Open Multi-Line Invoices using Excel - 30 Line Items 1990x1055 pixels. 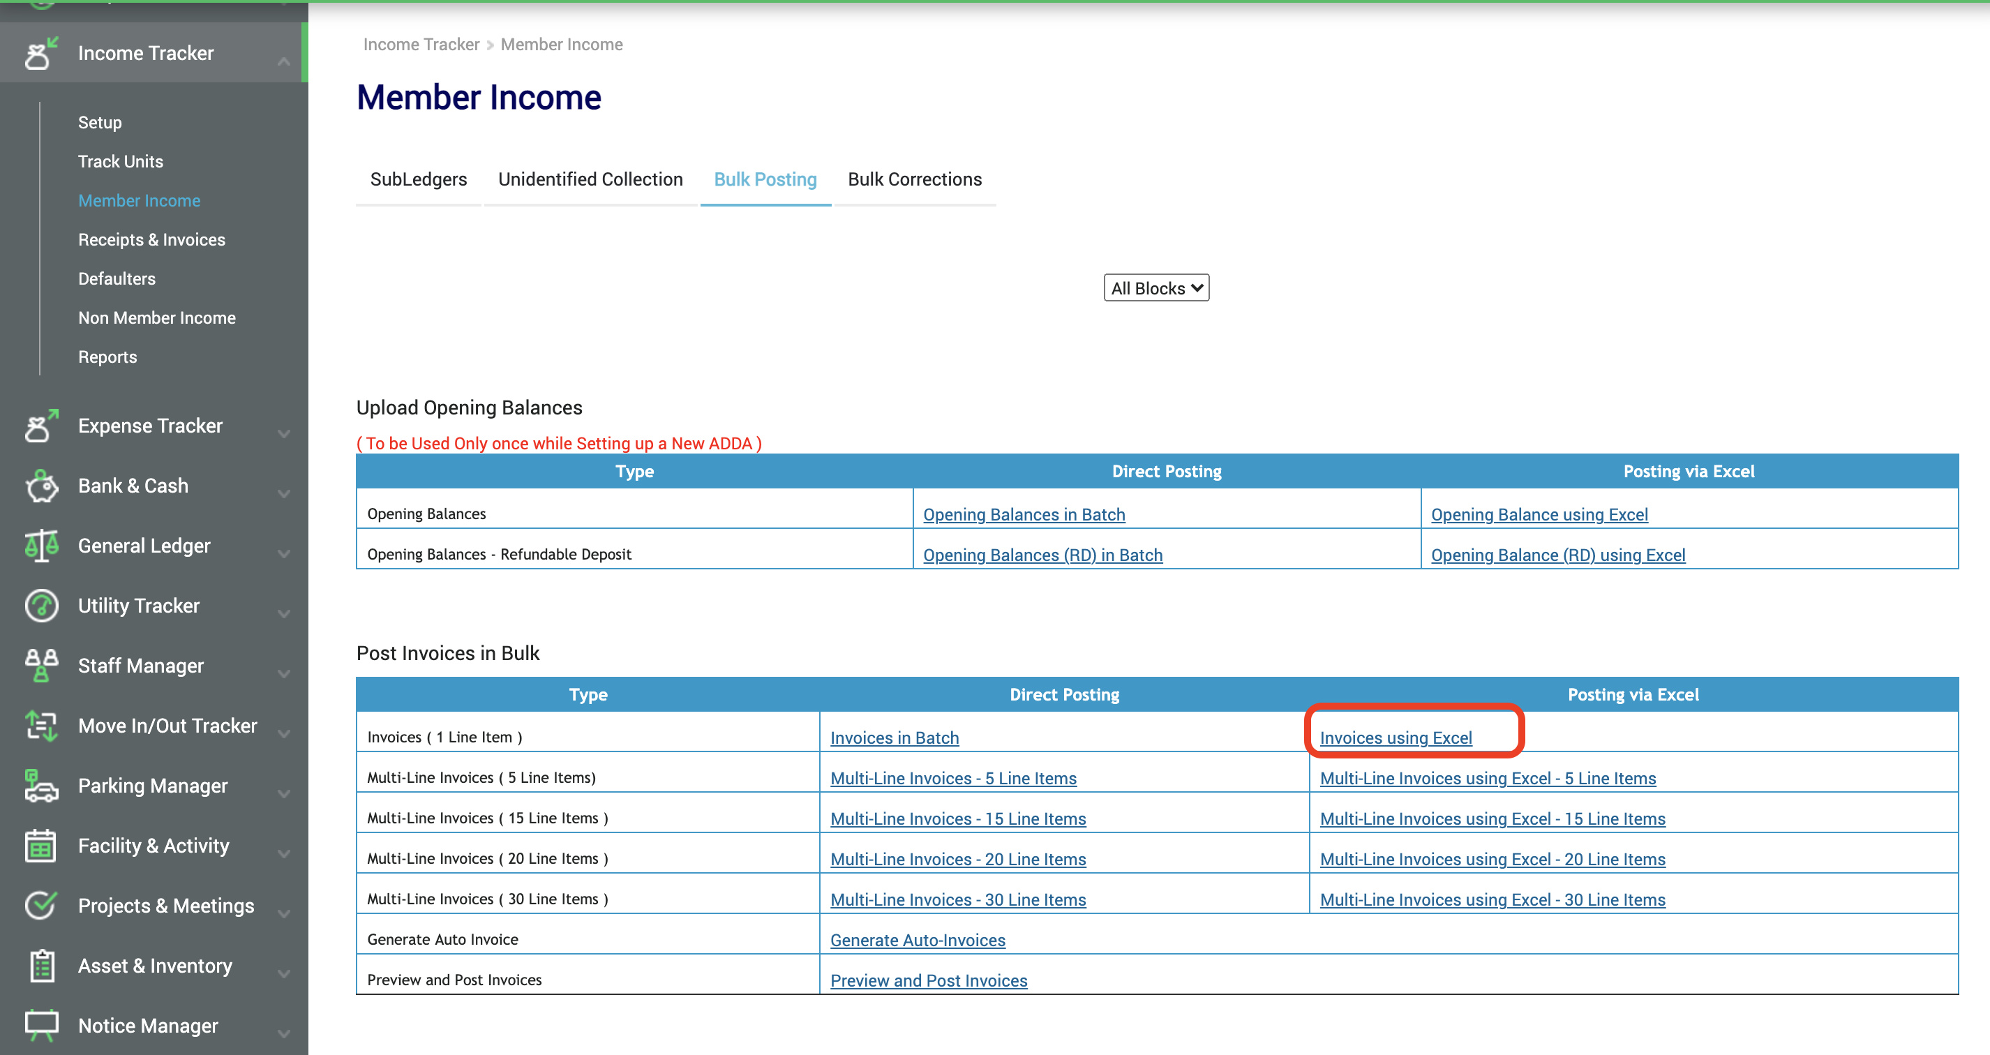tap(1492, 900)
